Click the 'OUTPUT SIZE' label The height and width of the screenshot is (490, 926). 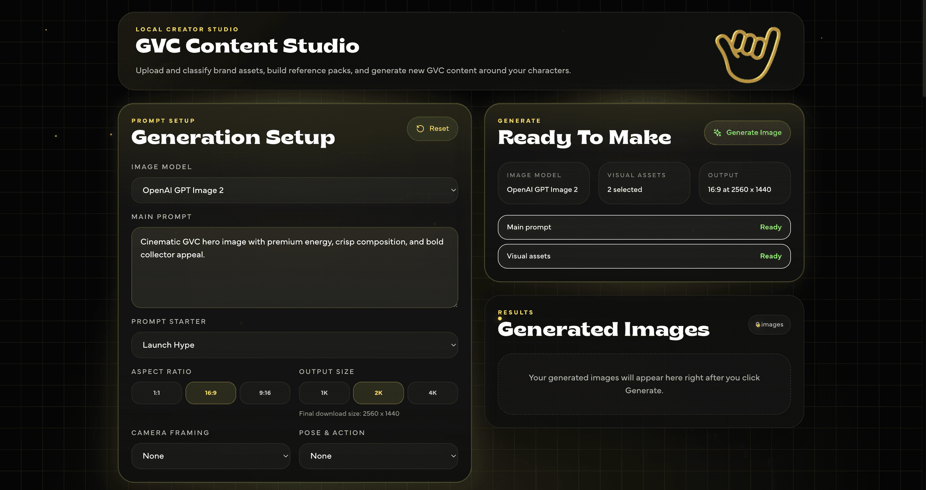tap(327, 372)
